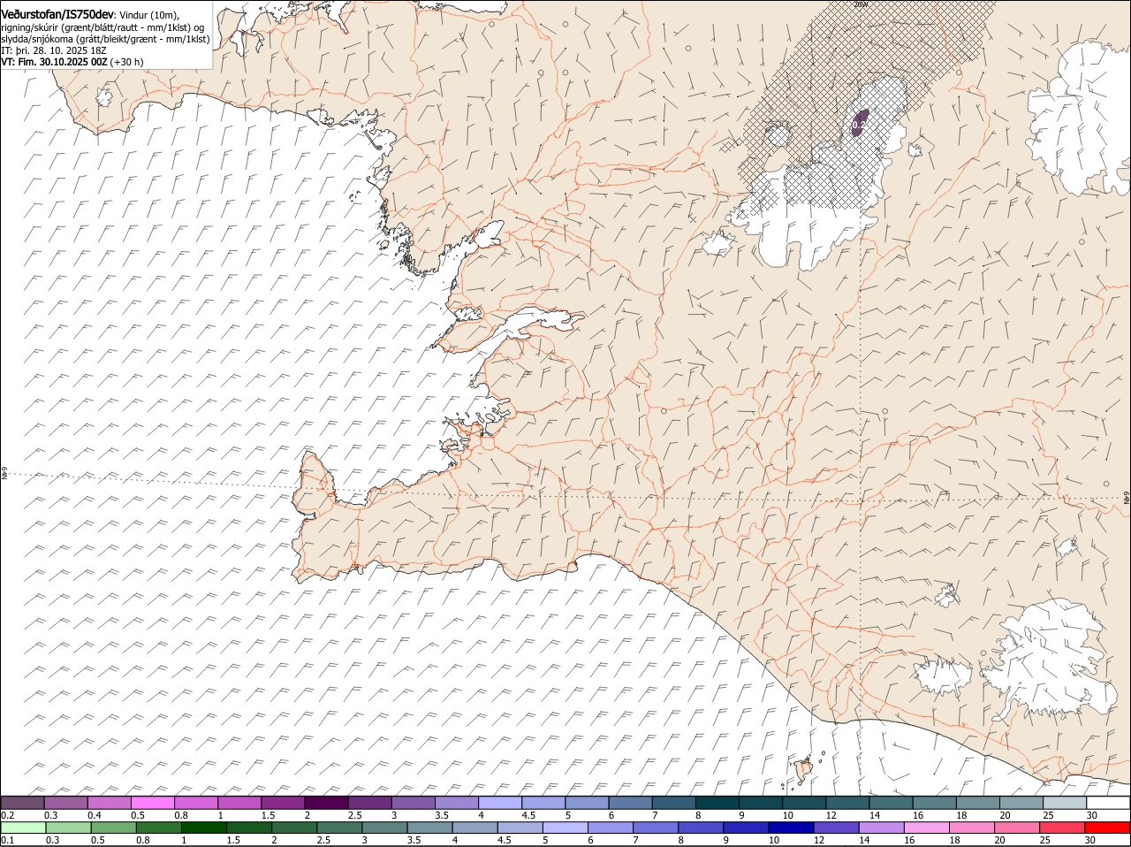Click upper legend swatch between 10 and 12
1131x847 pixels.
point(803,803)
